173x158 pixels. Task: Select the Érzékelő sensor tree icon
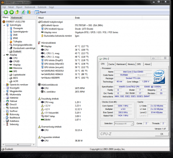tap(11, 52)
